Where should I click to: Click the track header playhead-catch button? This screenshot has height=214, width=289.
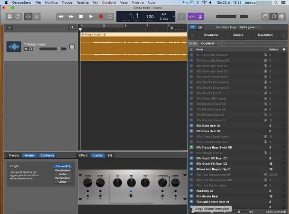(x=72, y=28)
